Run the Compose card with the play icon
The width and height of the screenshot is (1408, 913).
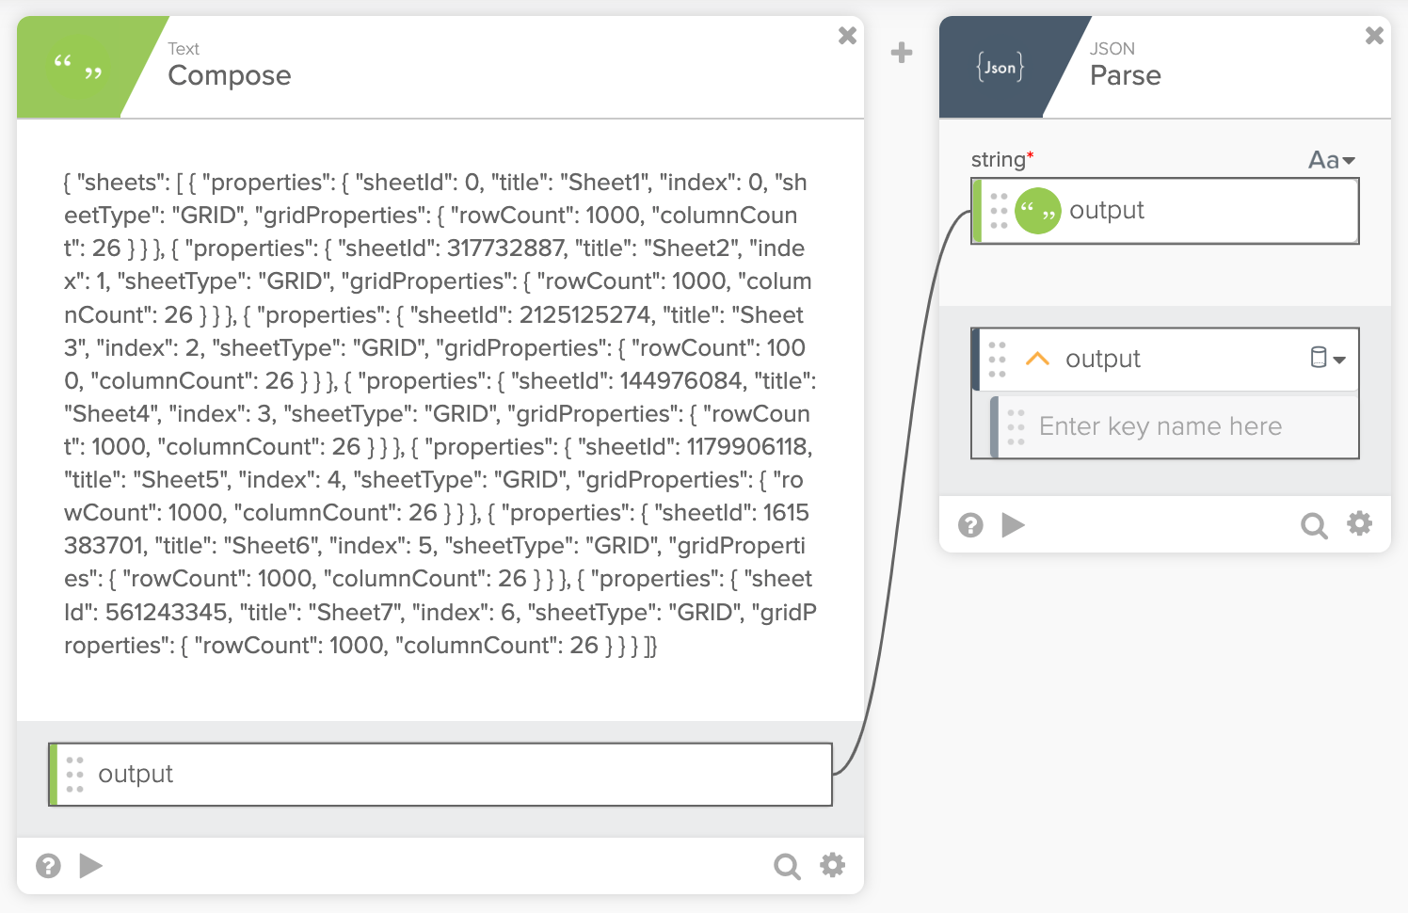click(x=91, y=865)
